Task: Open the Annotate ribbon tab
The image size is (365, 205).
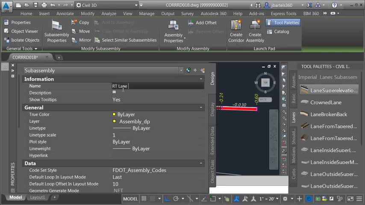Action: 65,14
